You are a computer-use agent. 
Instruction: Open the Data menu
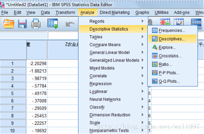[45, 13]
